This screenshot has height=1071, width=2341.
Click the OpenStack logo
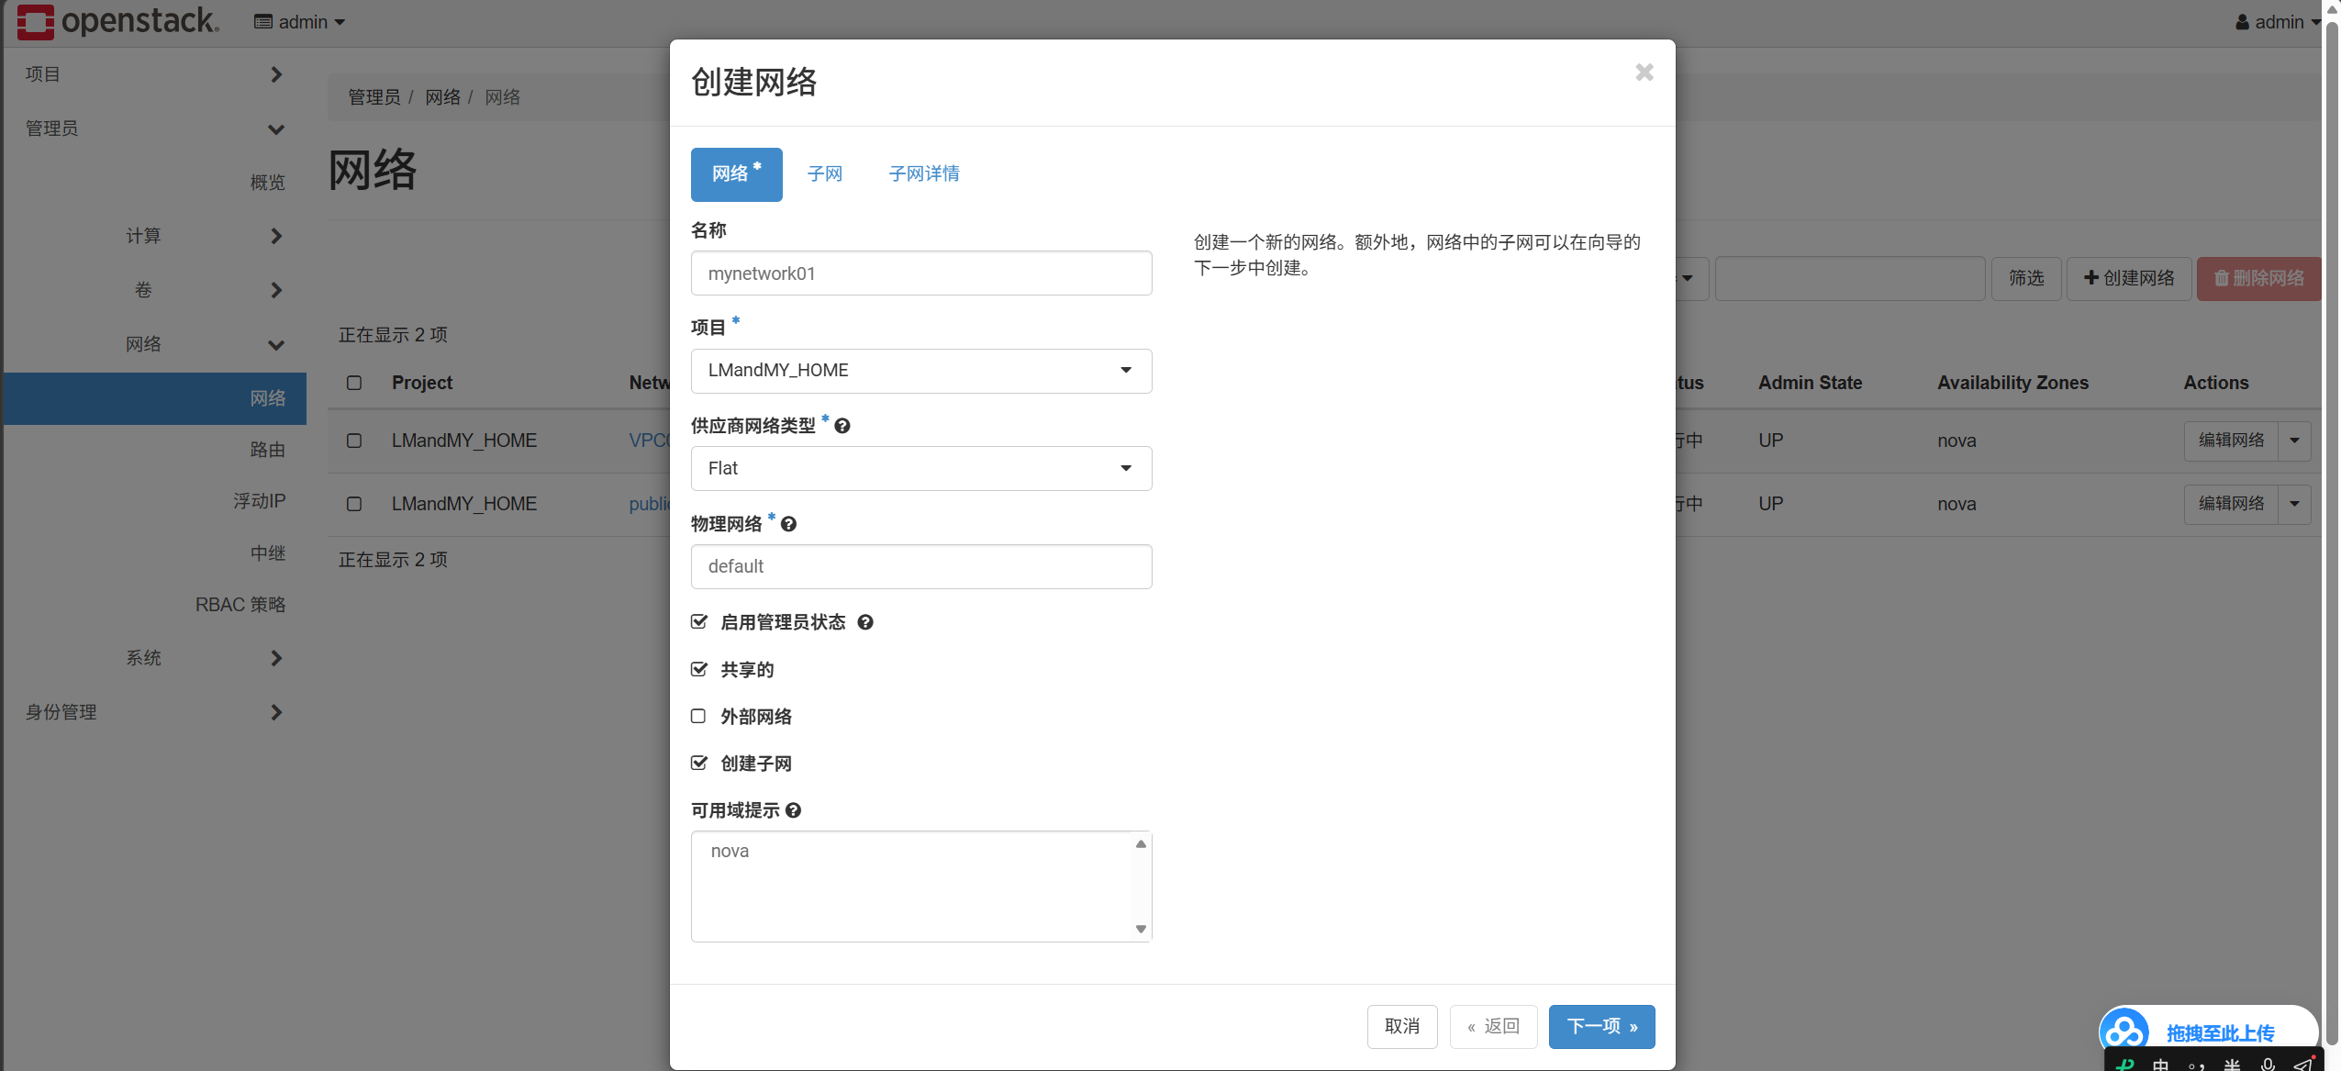click(118, 21)
